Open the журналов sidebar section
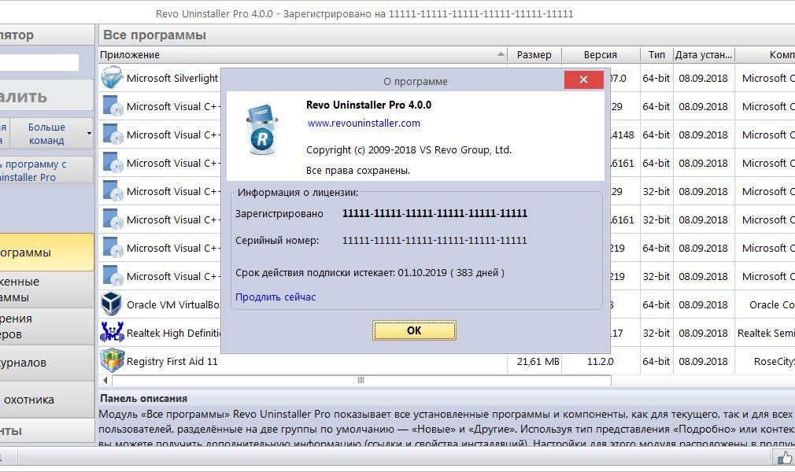Screen dimensions: 795x472 click(x=46, y=363)
